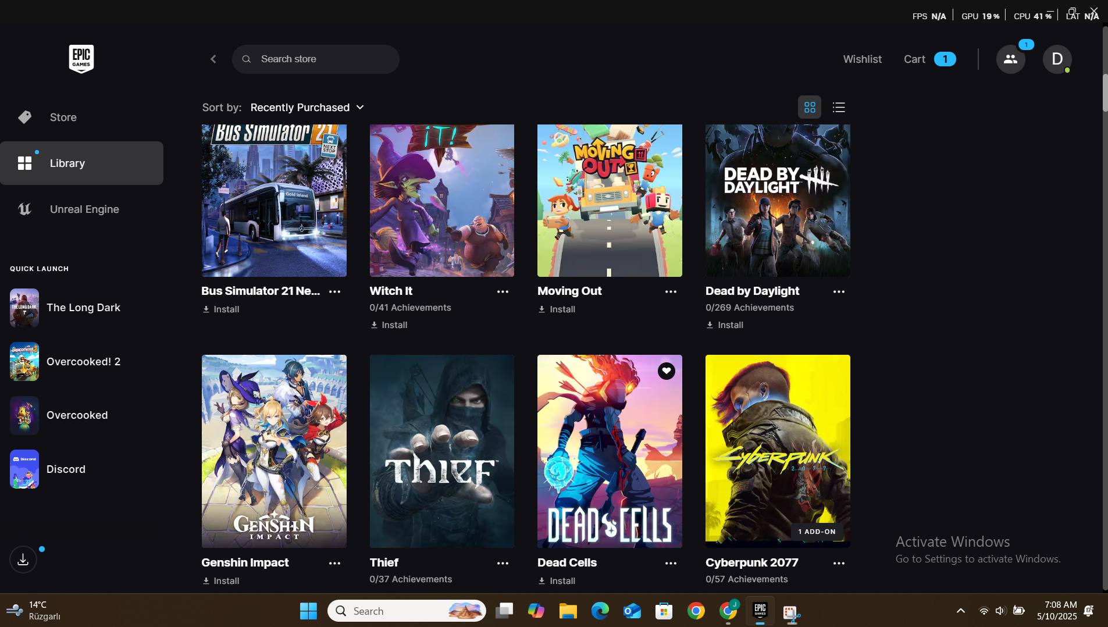Open more options for Witch It
Image resolution: width=1108 pixels, height=627 pixels.
coord(503,291)
